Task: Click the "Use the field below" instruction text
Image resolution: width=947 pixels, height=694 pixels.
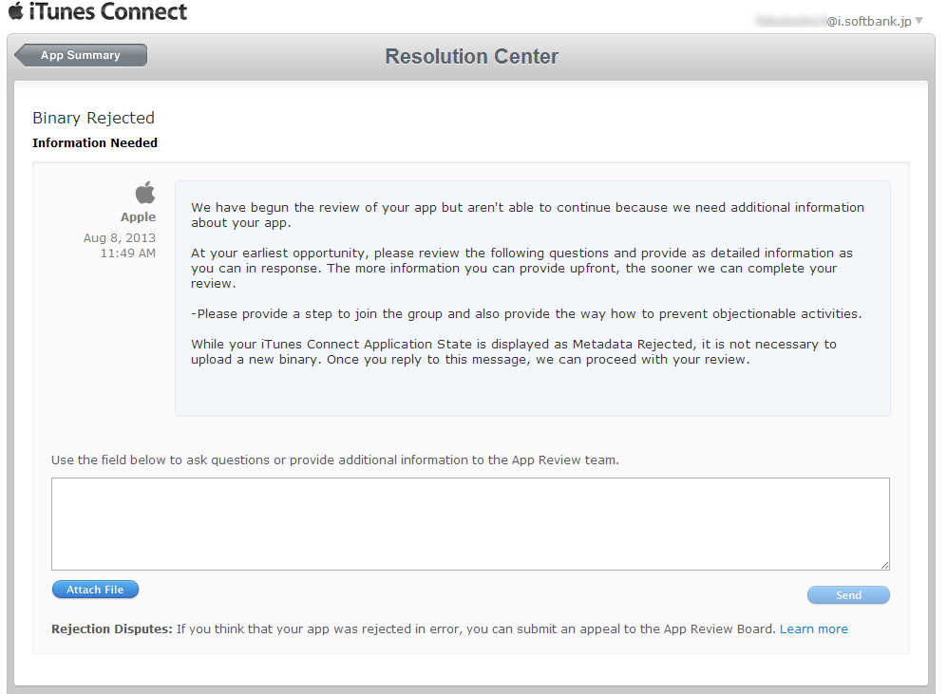Action: pos(334,460)
